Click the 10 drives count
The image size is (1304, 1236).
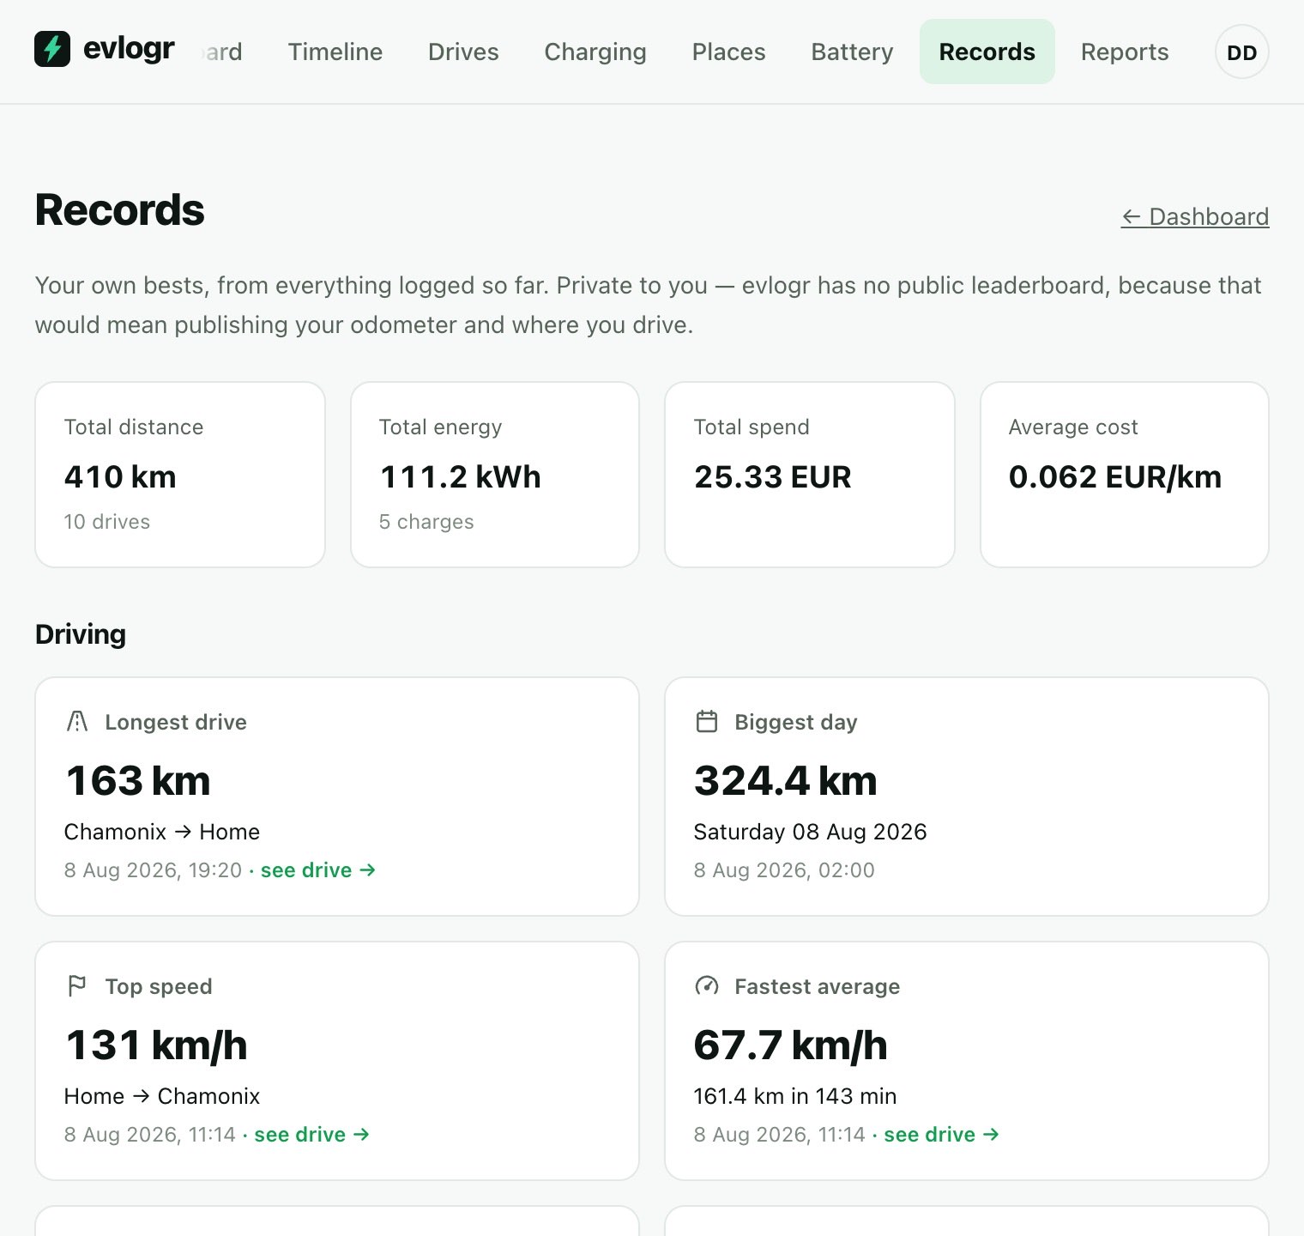[107, 521]
